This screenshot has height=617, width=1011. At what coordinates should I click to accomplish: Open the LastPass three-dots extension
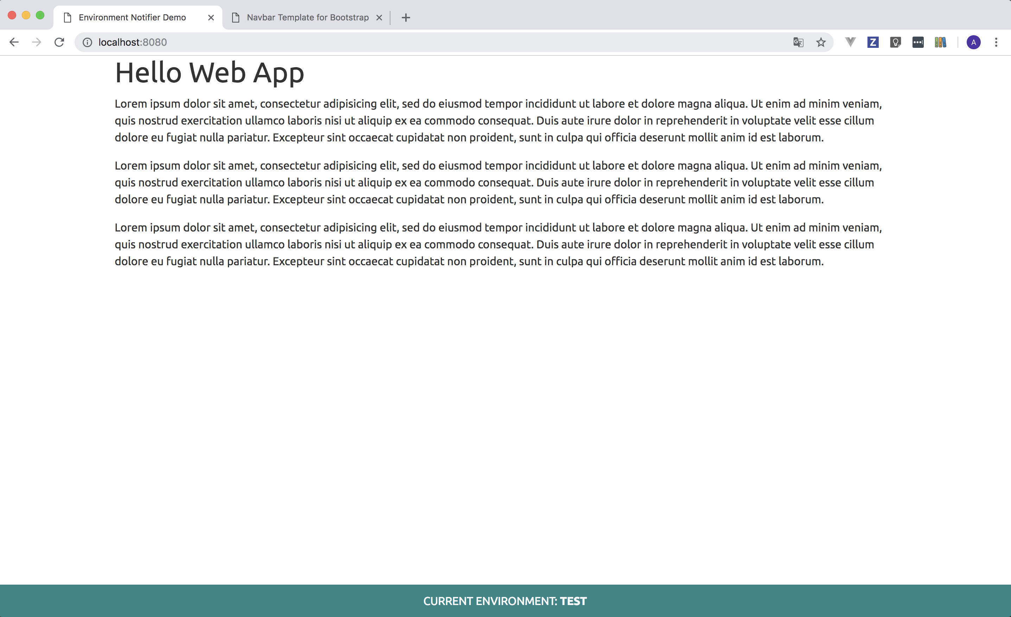(918, 42)
